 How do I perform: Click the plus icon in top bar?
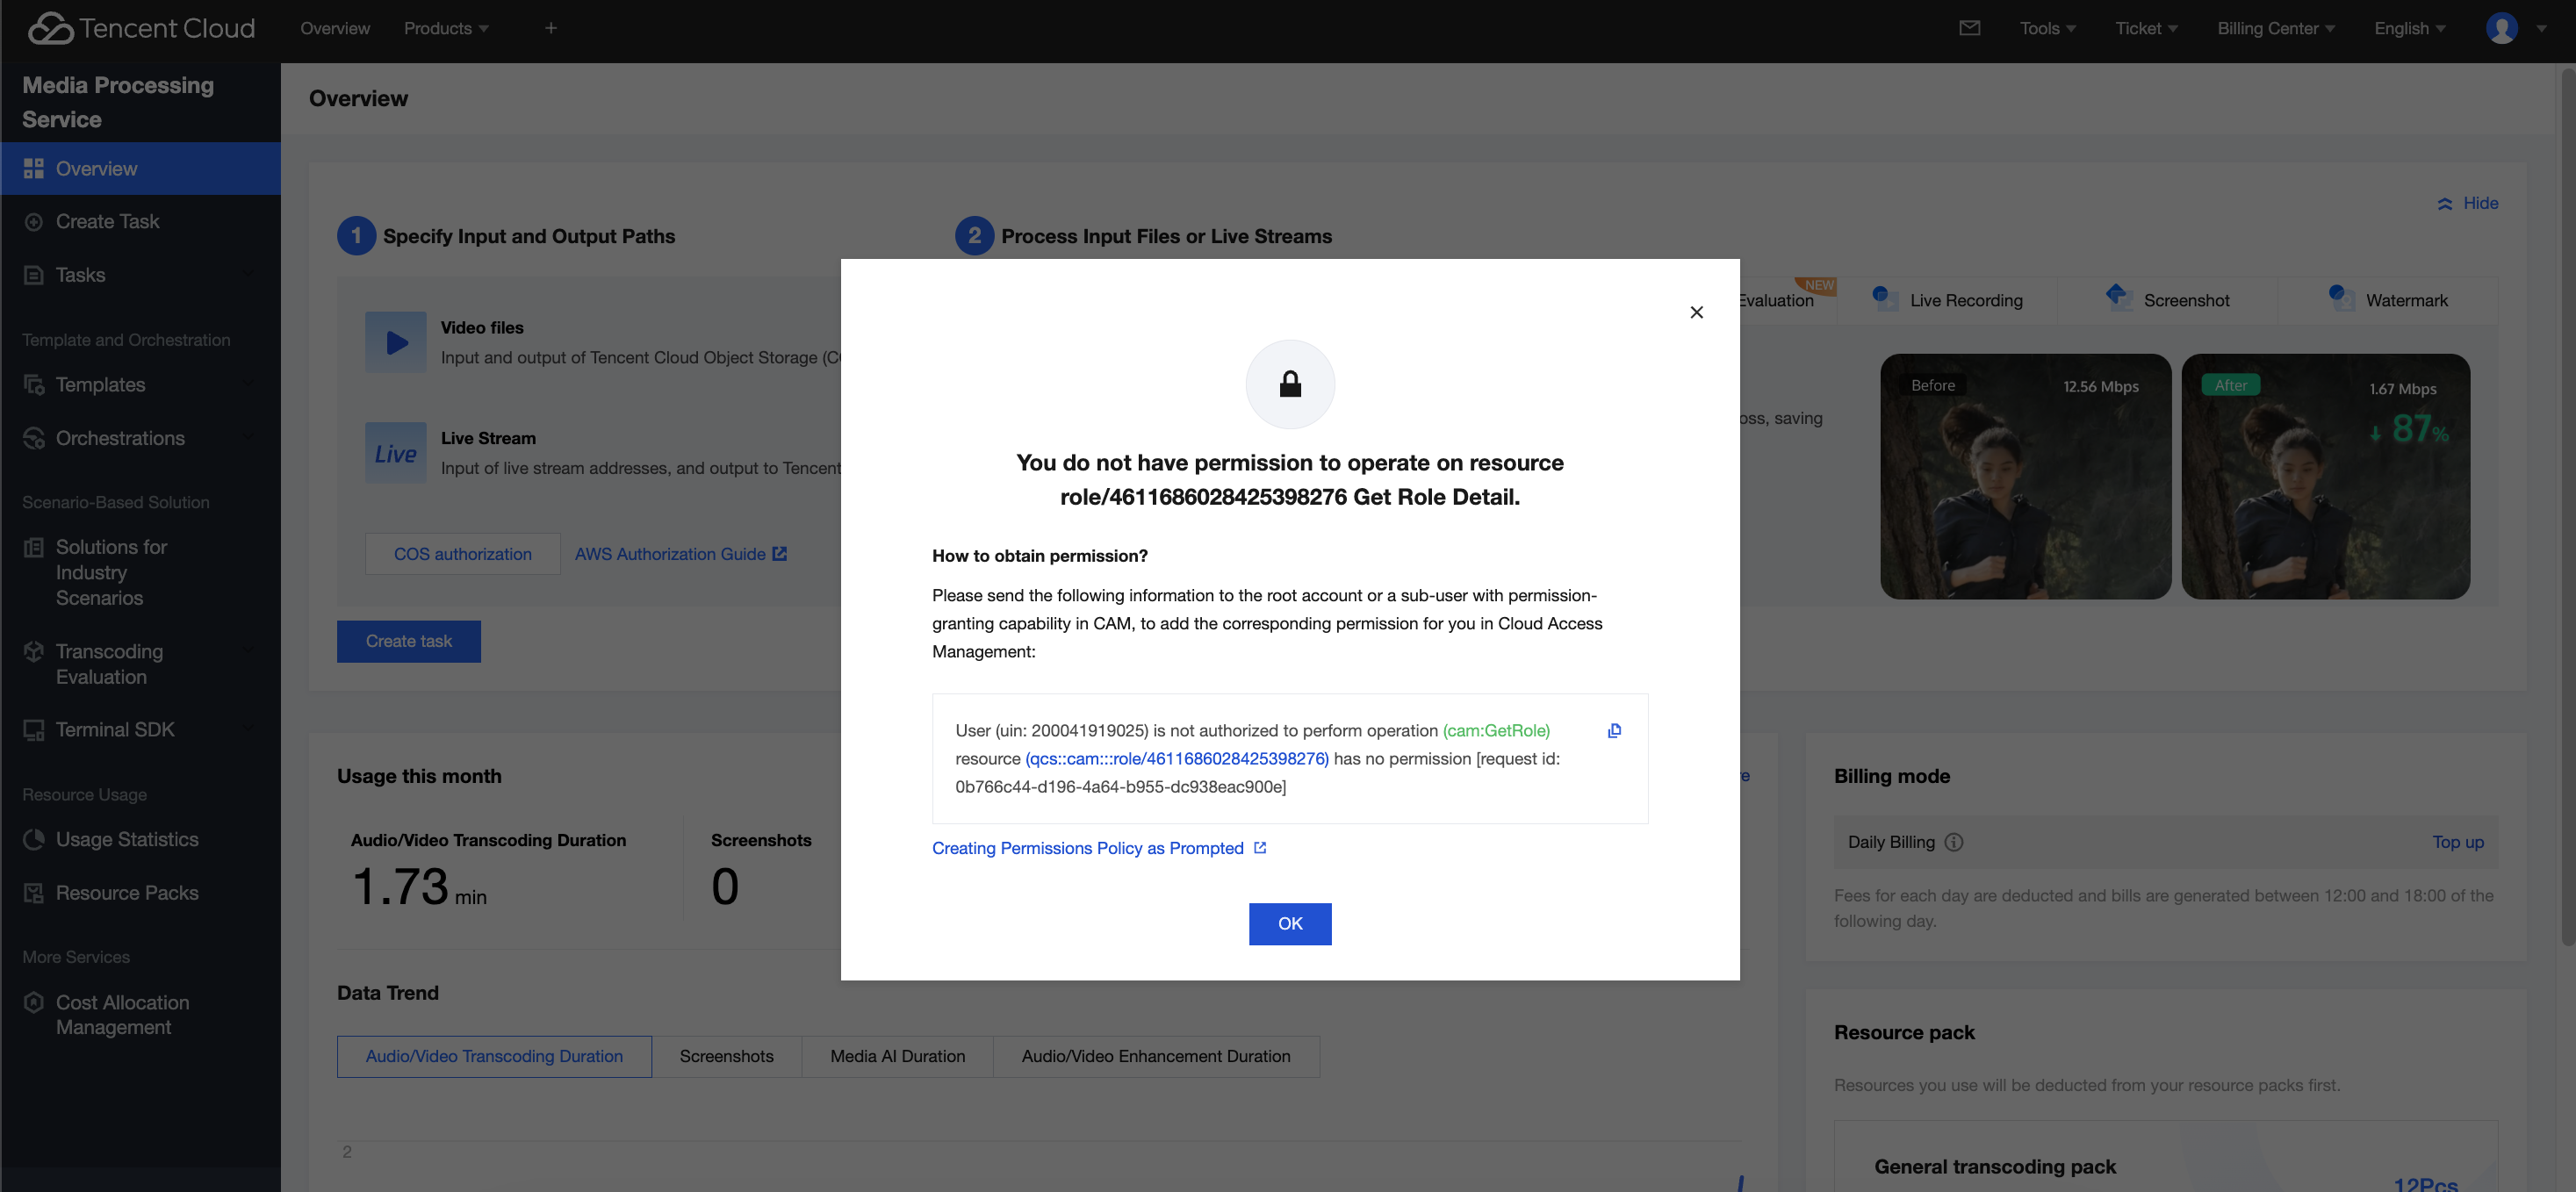point(551,28)
